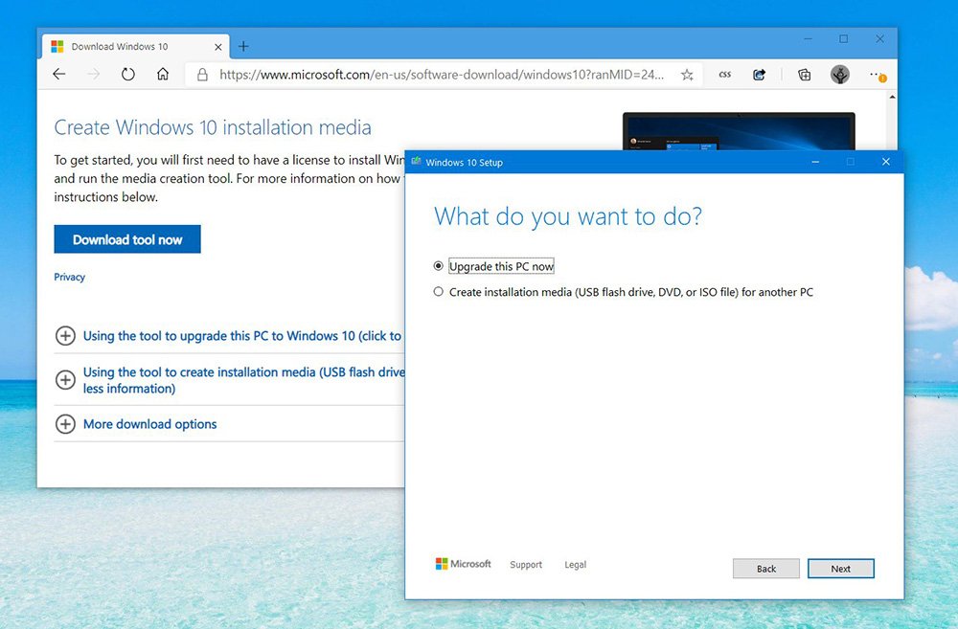Click Next in Windows 10 Setup
The width and height of the screenshot is (958, 629).
tap(841, 569)
